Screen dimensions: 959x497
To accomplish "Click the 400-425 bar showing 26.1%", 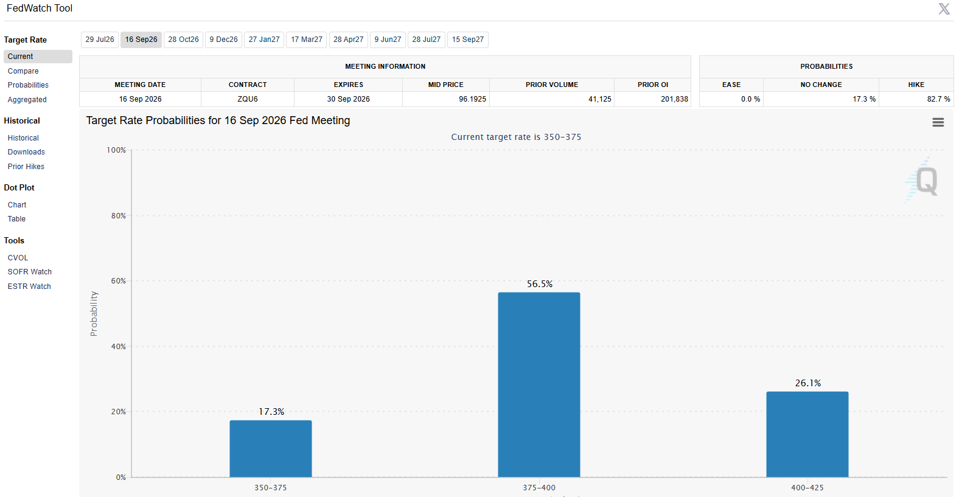I will coord(807,434).
